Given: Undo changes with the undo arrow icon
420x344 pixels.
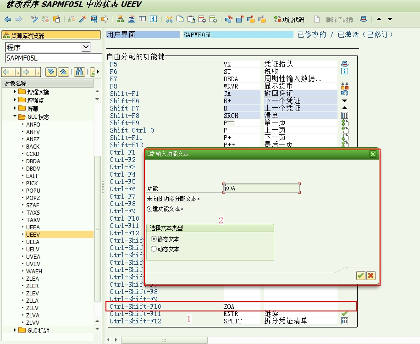Looking at the screenshot, I should pos(345,93).
